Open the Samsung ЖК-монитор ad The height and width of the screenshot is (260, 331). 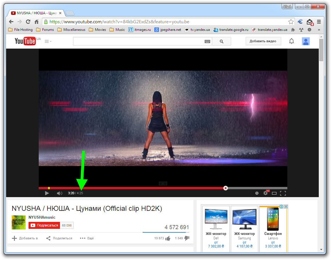pyautogui.click(x=245, y=229)
